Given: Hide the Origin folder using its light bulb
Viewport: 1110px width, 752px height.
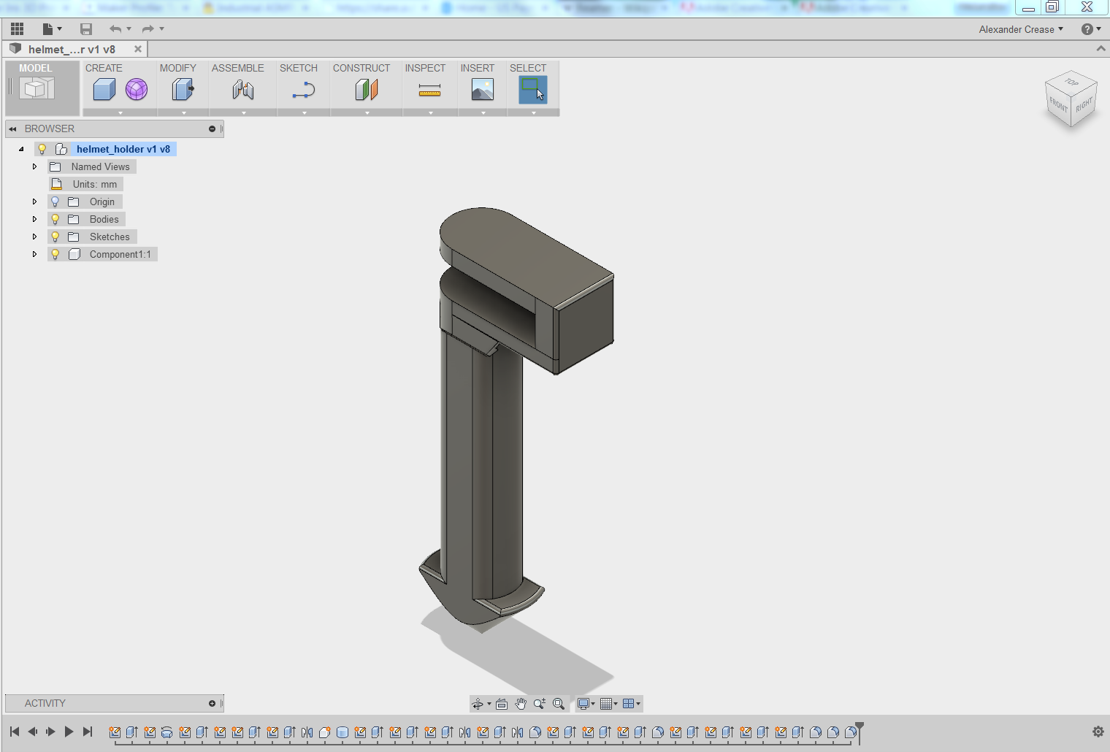Looking at the screenshot, I should [x=55, y=201].
